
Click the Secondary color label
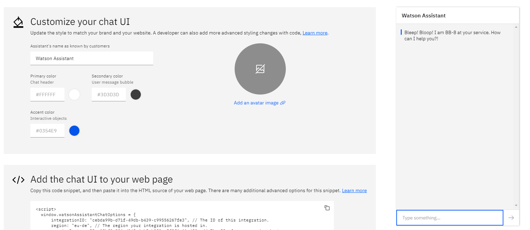[x=107, y=76]
